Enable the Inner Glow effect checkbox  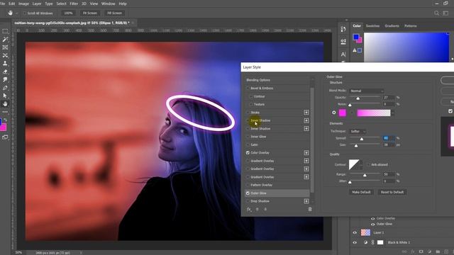coord(248,137)
